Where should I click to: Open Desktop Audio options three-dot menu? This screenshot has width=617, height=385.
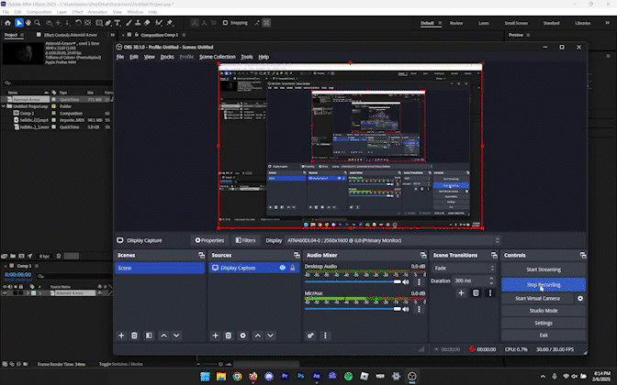pyautogui.click(x=419, y=282)
